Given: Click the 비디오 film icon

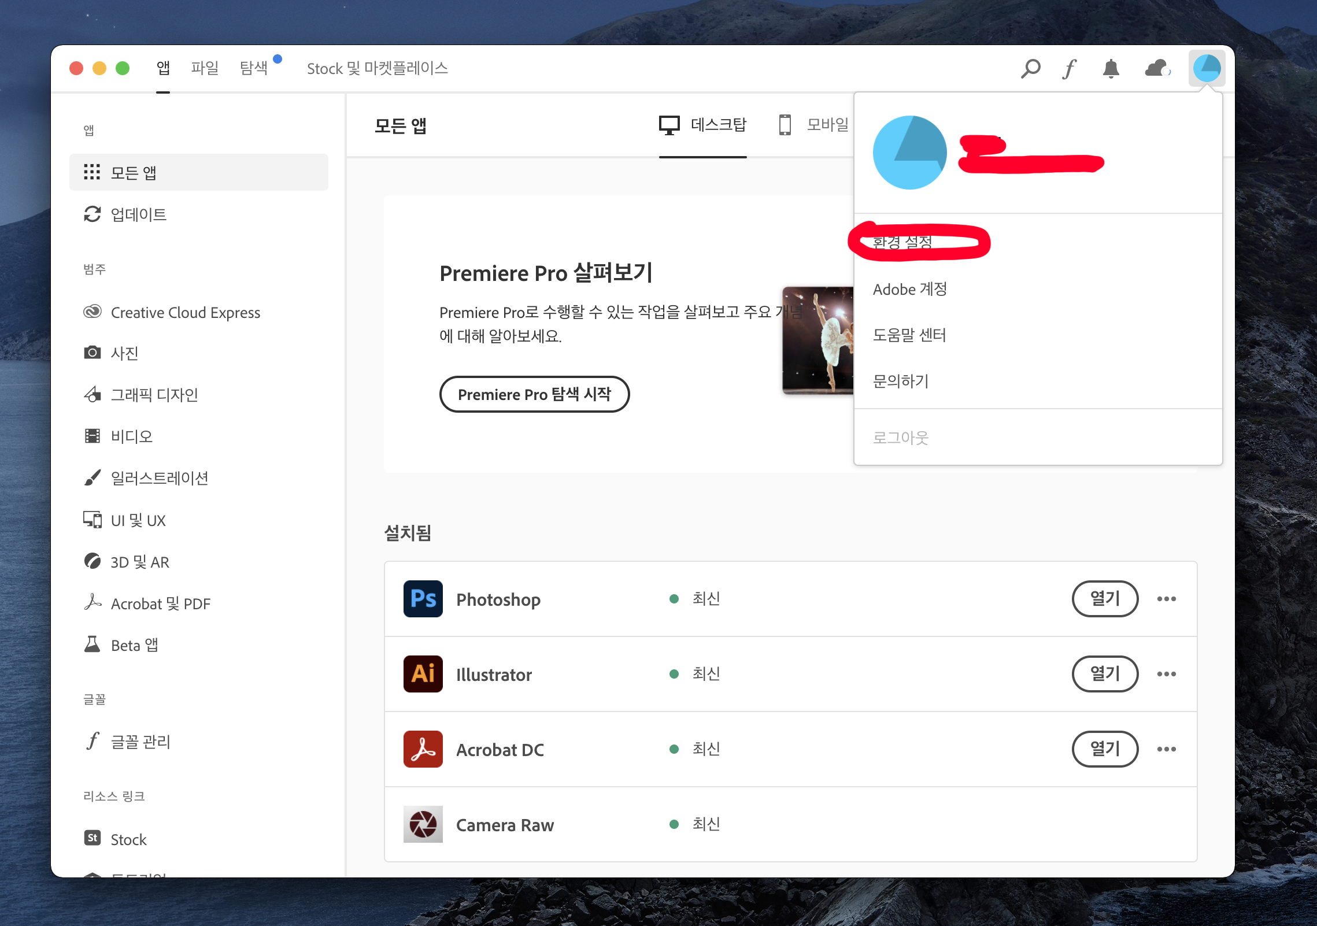Looking at the screenshot, I should pyautogui.click(x=92, y=436).
